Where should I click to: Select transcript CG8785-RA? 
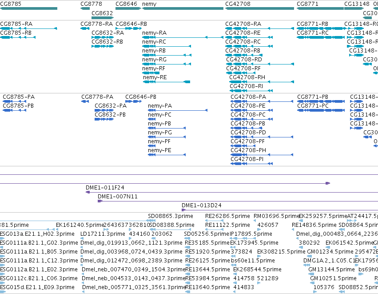tap(28, 28)
